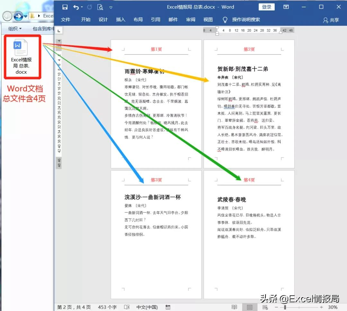Click the vertical ruler on the left
This screenshot has width=347, height=311.
(59, 104)
